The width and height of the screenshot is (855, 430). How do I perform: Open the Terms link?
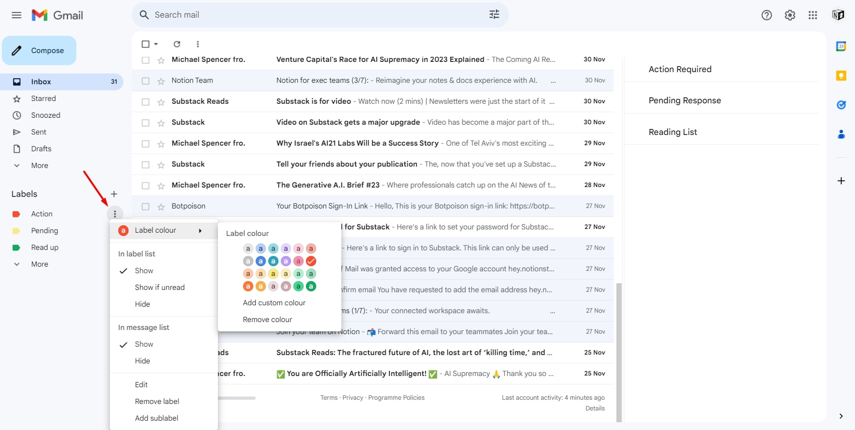tap(329, 397)
